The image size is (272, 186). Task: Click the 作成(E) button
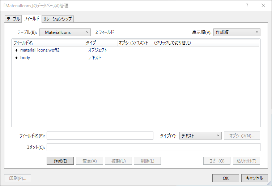[x=60, y=161]
